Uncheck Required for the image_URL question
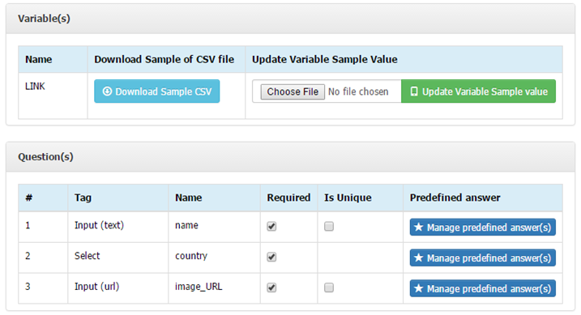Image resolution: width=581 pixels, height=315 pixels. coord(271,287)
